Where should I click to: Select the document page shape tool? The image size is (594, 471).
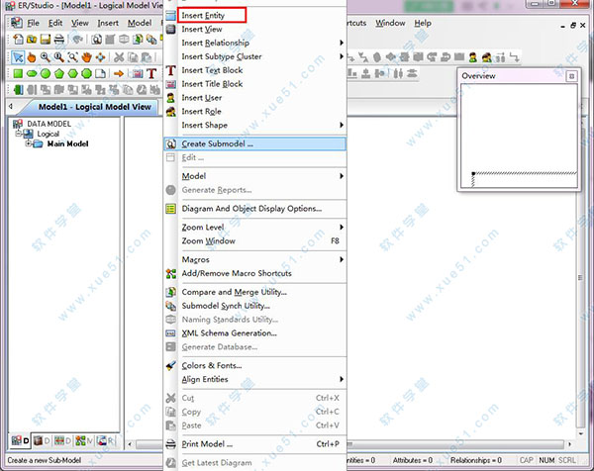[x=100, y=73]
